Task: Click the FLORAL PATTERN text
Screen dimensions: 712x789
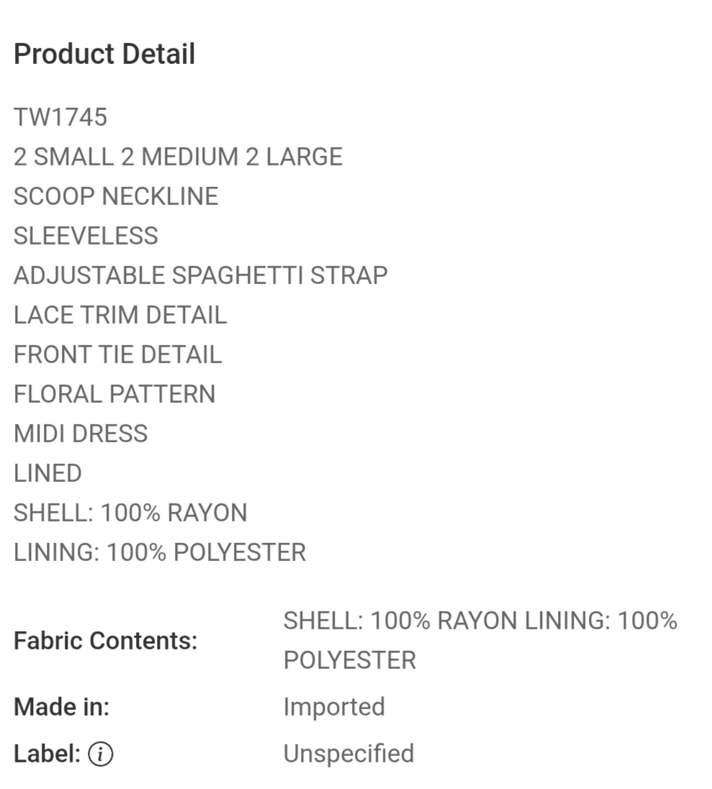Action: (x=114, y=394)
